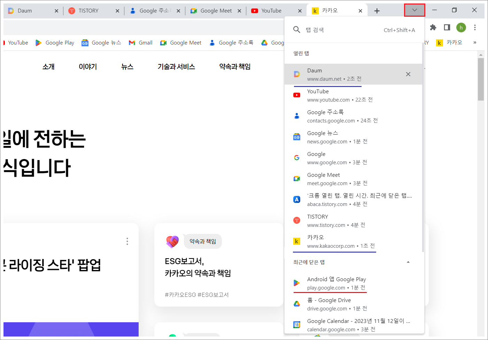Close the TISTORY browser tab
The image size is (488, 340).
click(x=117, y=11)
